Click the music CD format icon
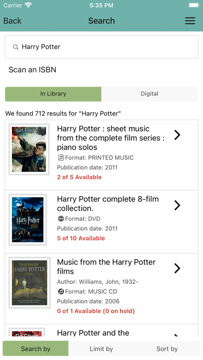This screenshot has width=203, height=360. point(61,291)
